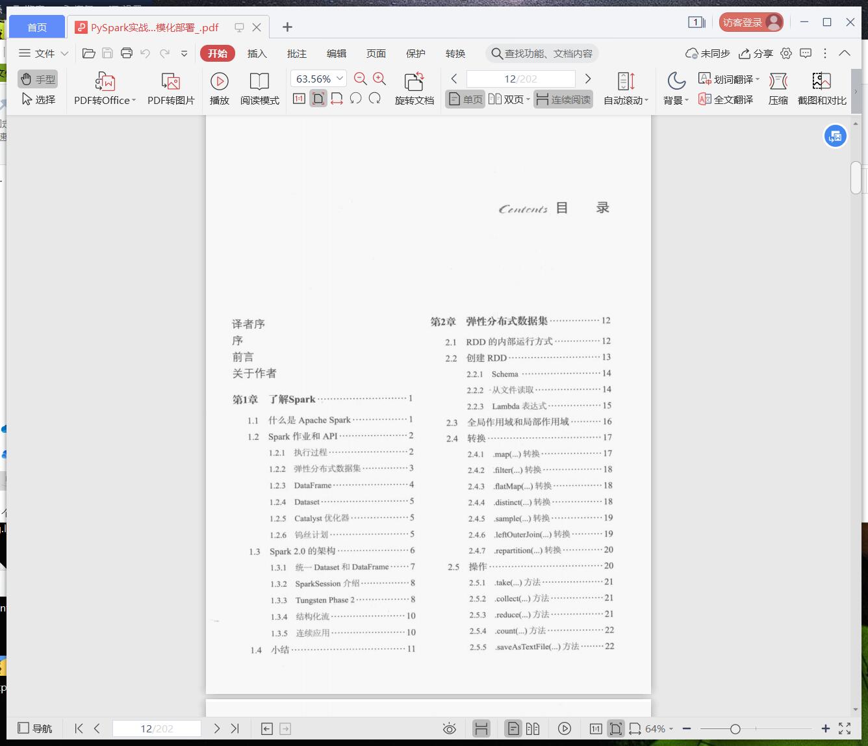Zoom out with the minus magnifier

(361, 79)
